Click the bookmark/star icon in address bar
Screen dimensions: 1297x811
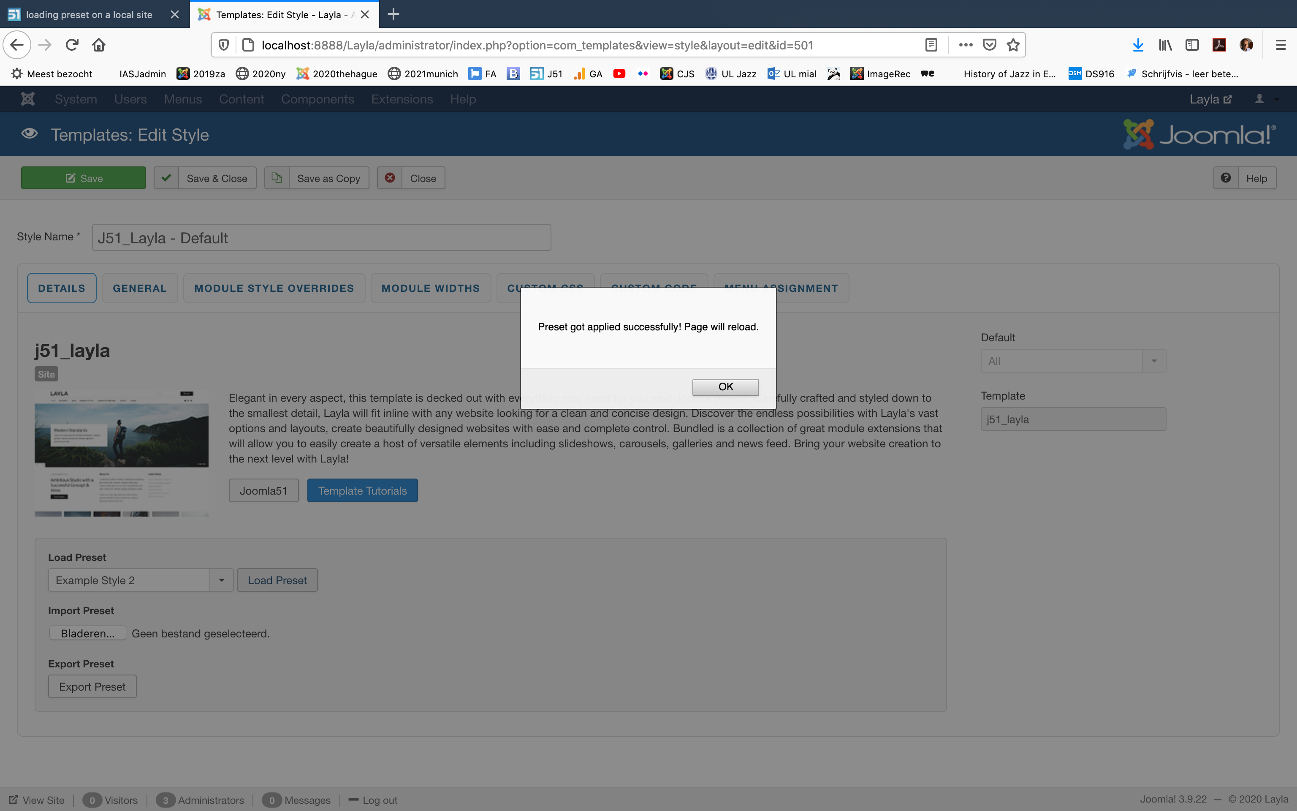[x=1014, y=44]
